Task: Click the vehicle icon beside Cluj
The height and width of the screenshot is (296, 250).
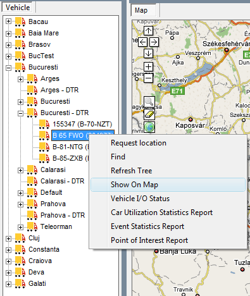Action: (20, 238)
